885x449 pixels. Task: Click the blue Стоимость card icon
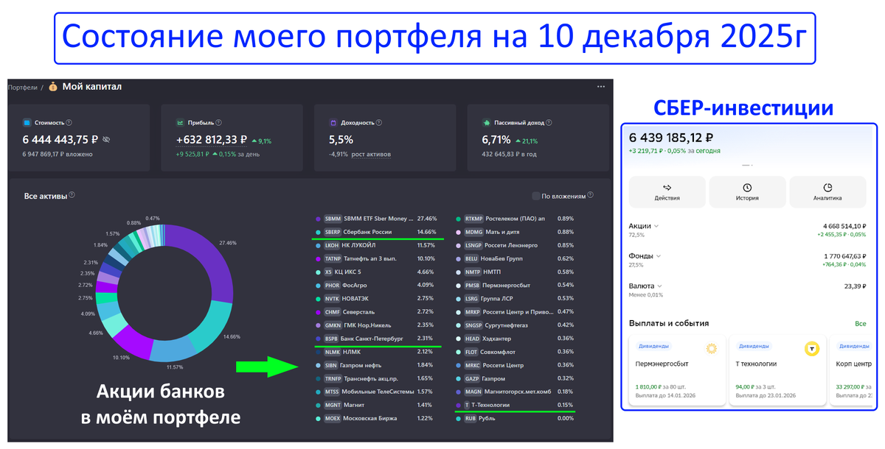[x=27, y=123]
